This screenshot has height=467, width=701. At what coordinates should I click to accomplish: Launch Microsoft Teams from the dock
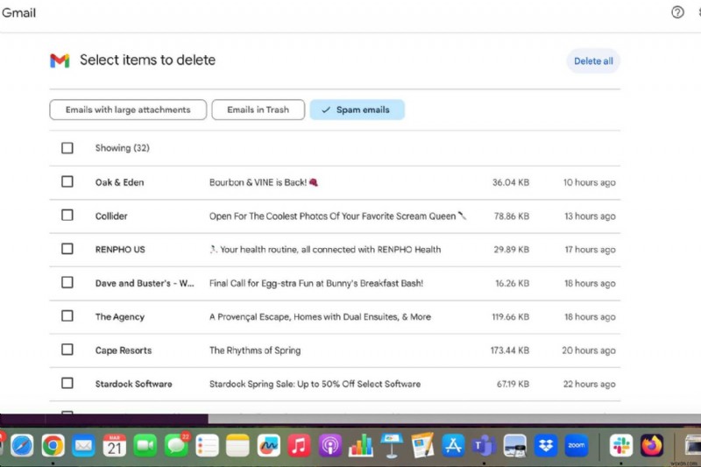pyautogui.click(x=485, y=446)
